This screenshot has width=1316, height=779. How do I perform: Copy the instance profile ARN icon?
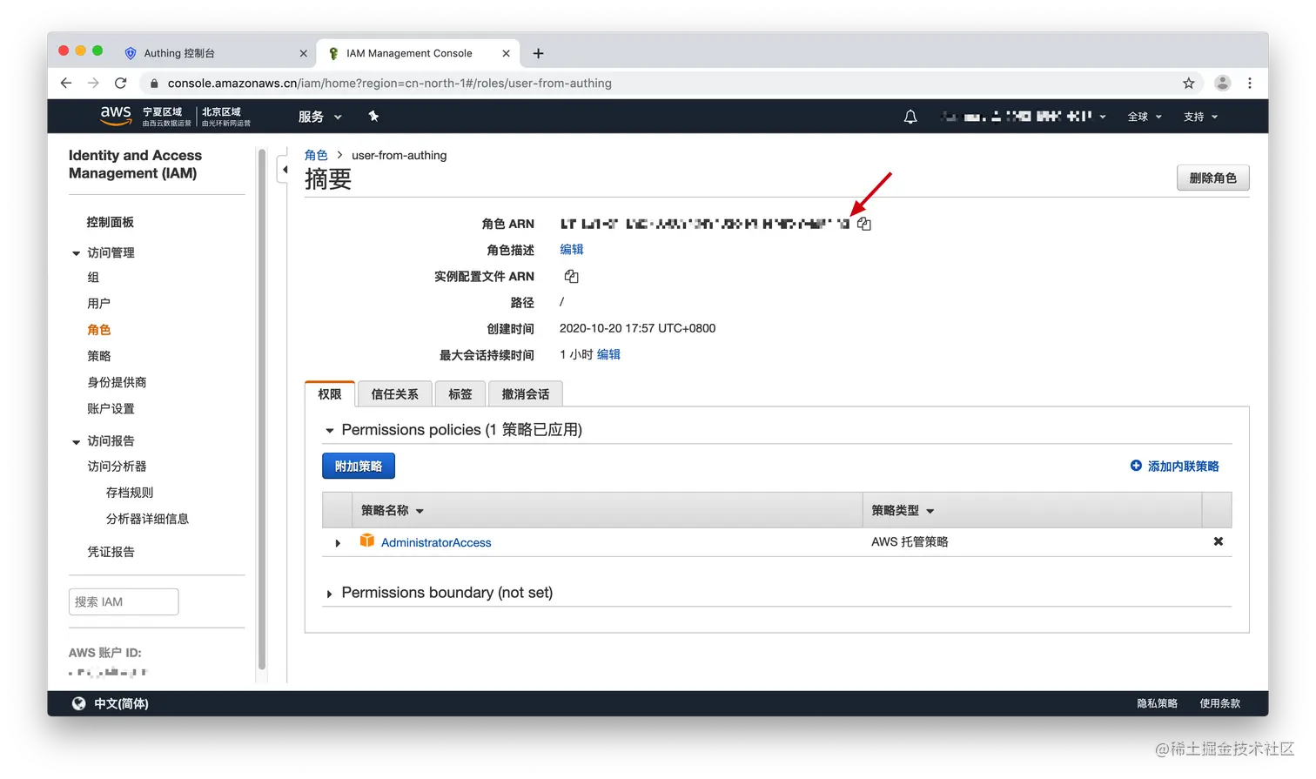[571, 276]
